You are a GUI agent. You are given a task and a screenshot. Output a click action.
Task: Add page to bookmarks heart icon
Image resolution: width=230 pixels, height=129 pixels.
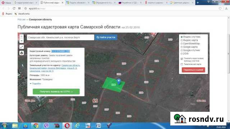[220, 9]
